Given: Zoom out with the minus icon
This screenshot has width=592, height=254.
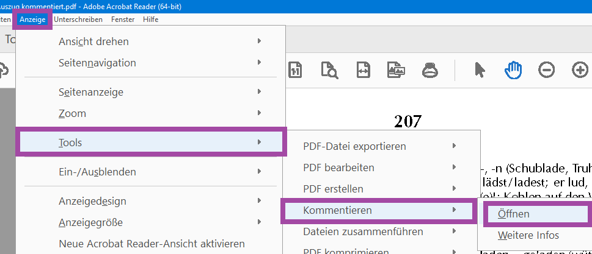Looking at the screenshot, I should point(546,69).
